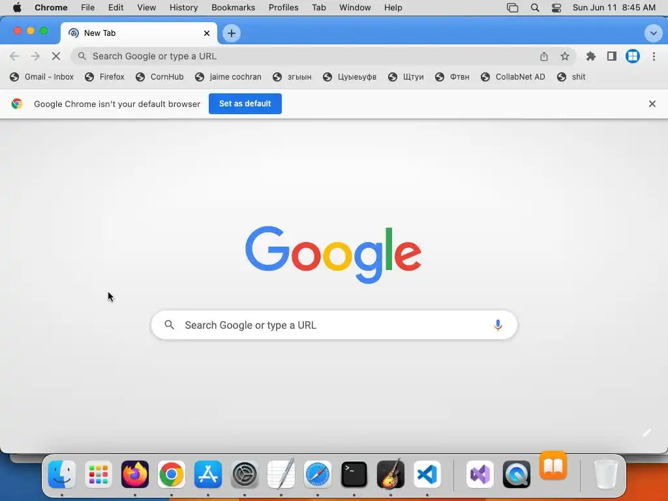The image size is (668, 501).
Task: Click Set as default button
Action: pyautogui.click(x=245, y=104)
